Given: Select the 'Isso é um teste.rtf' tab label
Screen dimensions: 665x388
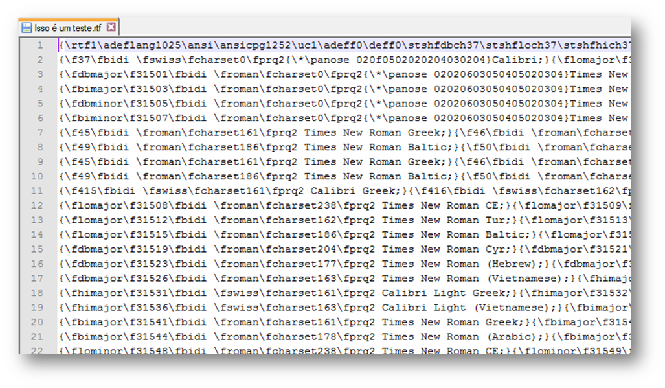Looking at the screenshot, I should [x=68, y=27].
